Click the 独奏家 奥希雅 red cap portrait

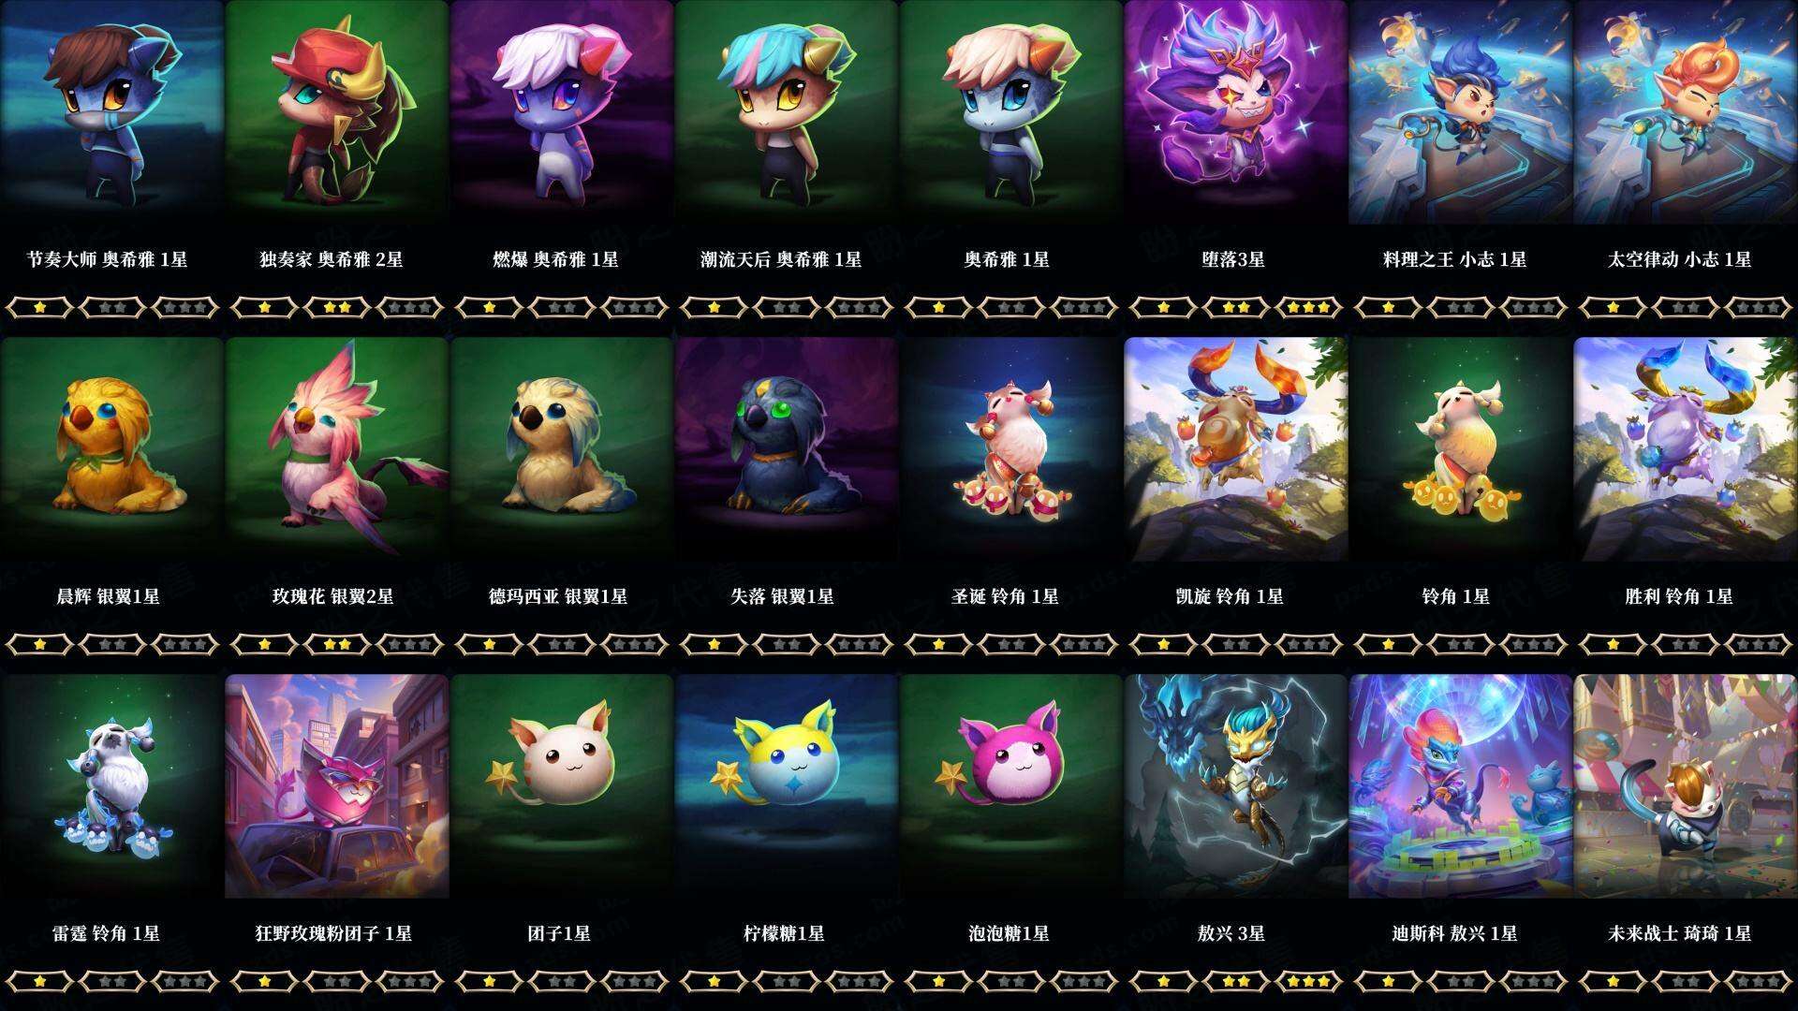pyautogui.click(x=337, y=112)
